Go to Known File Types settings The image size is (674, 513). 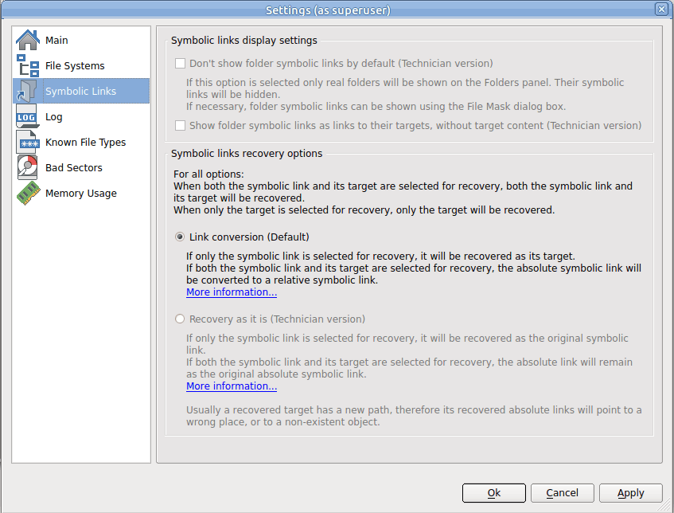pyautogui.click(x=85, y=143)
